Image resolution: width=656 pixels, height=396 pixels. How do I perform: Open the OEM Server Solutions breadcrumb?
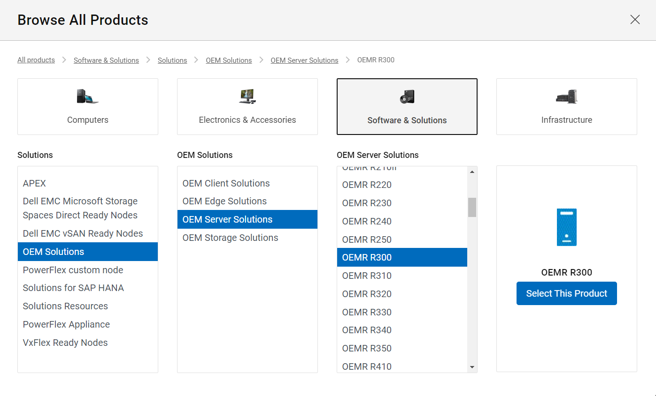click(304, 60)
